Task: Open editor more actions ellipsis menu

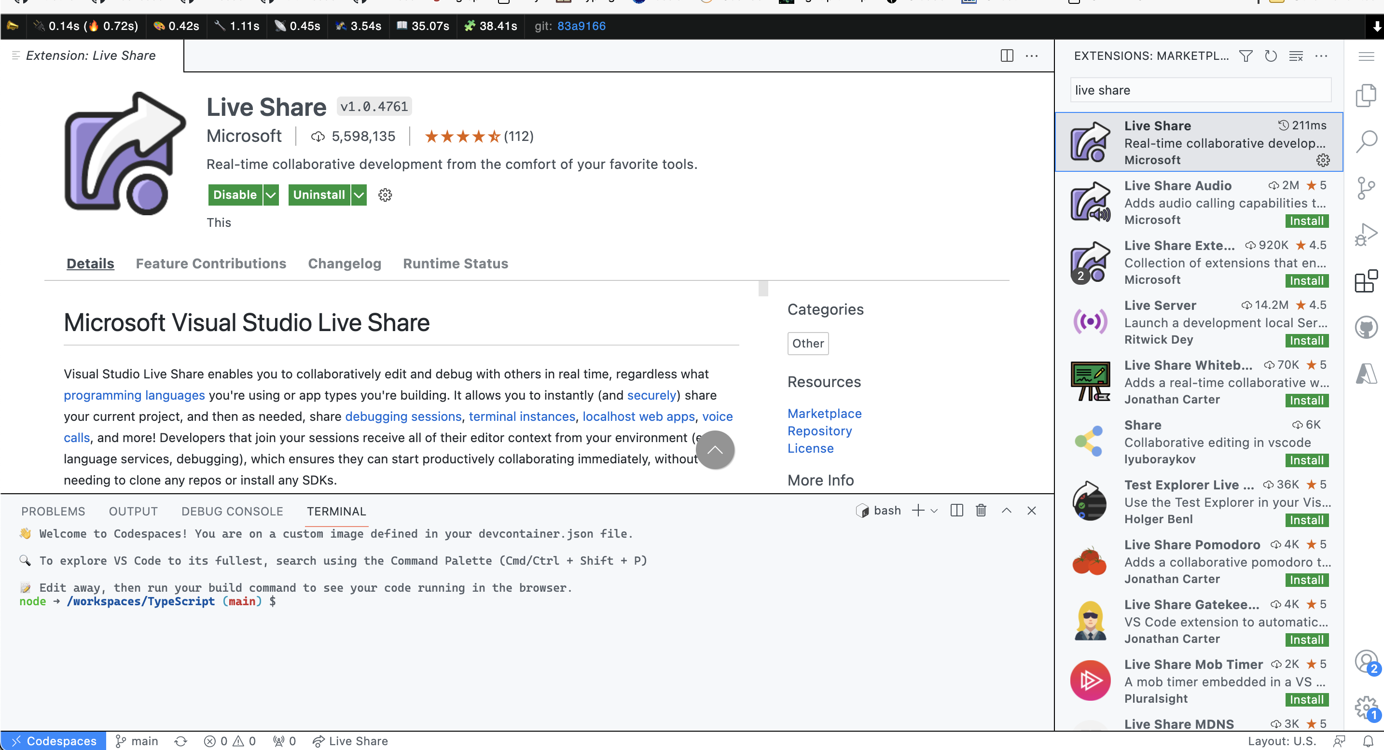Action: [1031, 56]
